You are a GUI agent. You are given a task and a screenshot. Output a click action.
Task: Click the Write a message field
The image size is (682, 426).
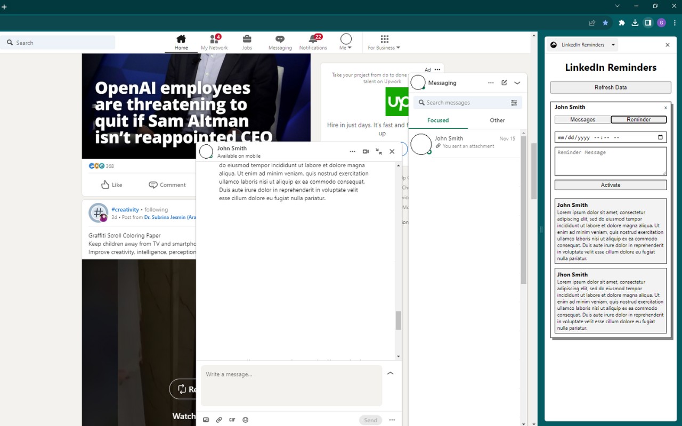click(291, 386)
